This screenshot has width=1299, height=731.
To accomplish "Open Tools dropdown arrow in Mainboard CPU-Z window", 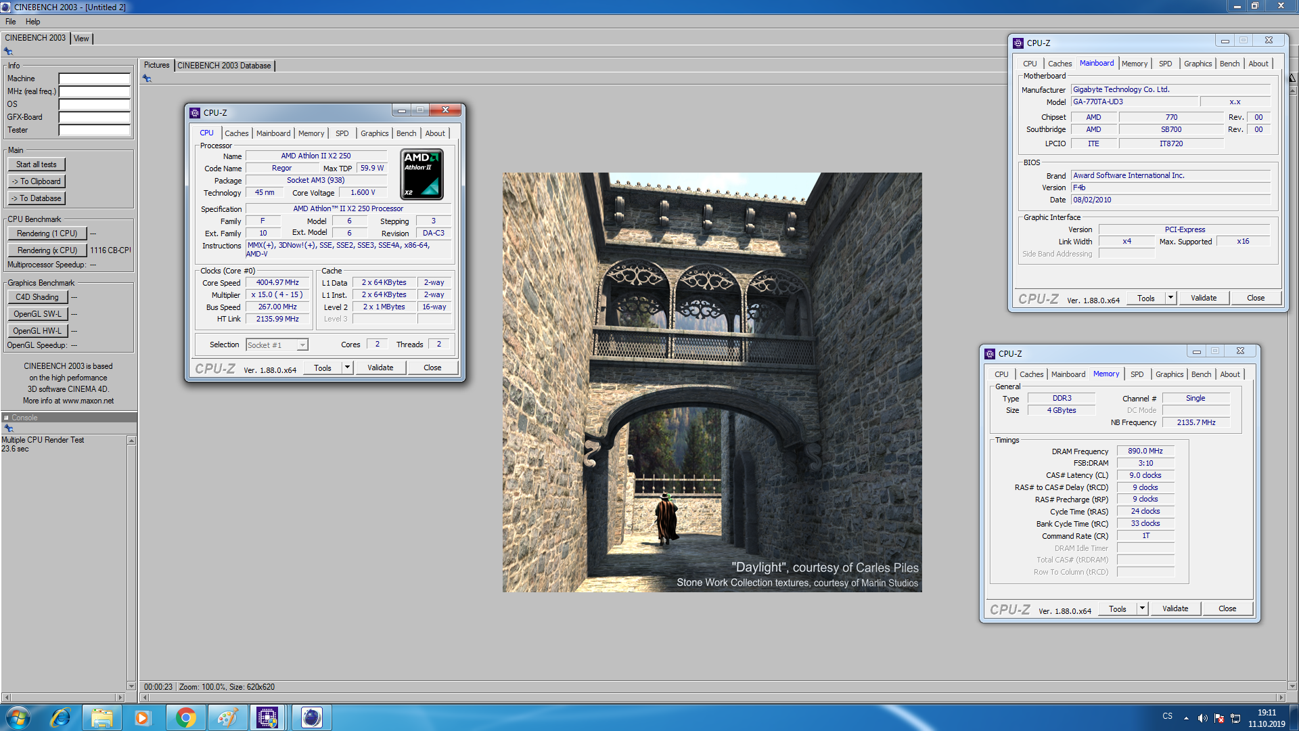I will [x=1170, y=298].
